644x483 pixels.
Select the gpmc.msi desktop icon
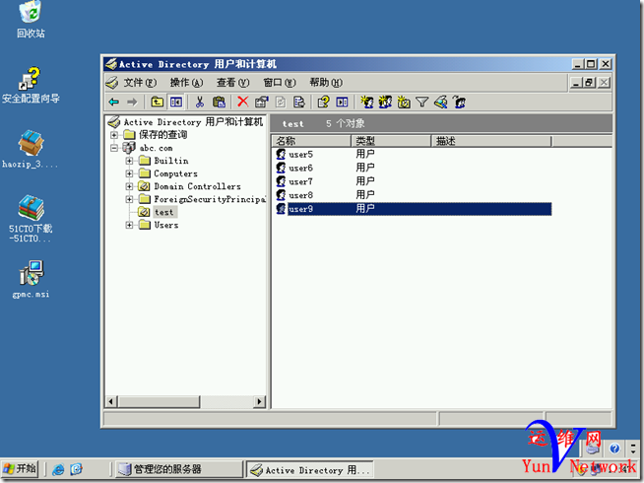pos(31,279)
